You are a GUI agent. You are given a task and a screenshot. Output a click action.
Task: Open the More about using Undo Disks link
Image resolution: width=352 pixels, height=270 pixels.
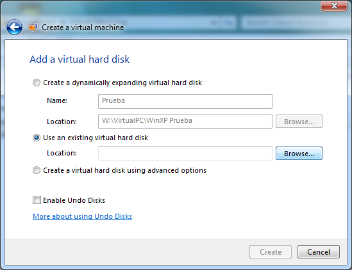(82, 216)
